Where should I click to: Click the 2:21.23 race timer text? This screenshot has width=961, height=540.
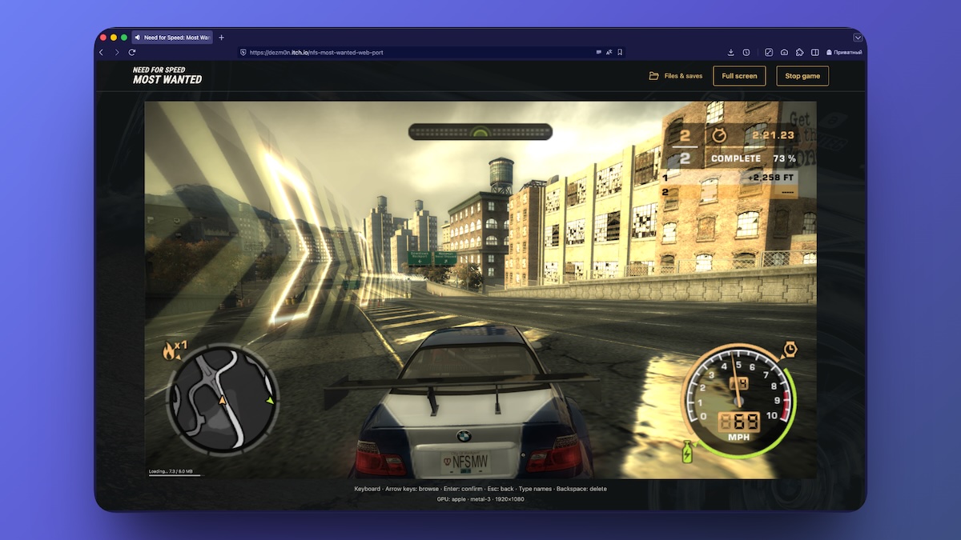773,135
